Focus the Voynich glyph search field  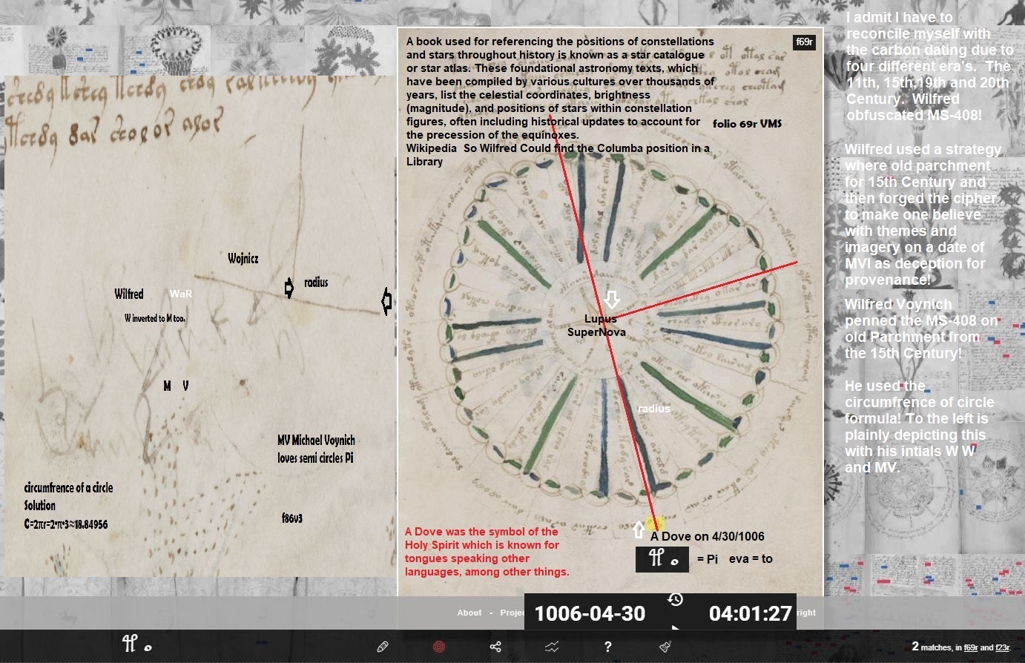[x=139, y=644]
